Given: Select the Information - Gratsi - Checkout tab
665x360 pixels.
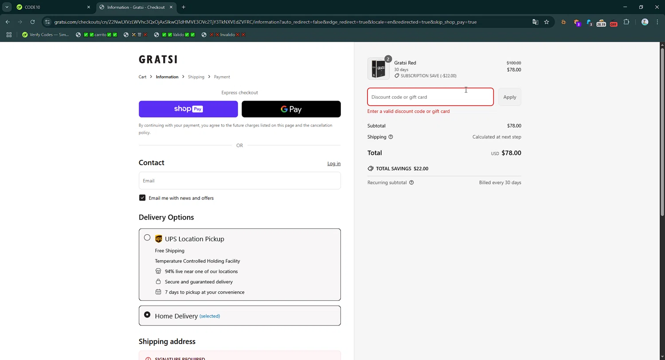Looking at the screenshot, I should [x=135, y=7].
